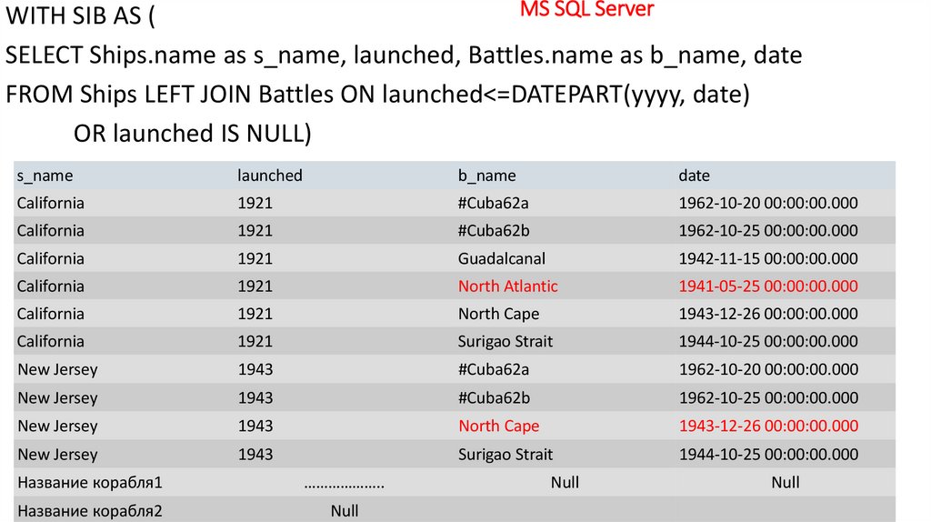The image size is (931, 522).
Task: Select the red date '1943-12-26 00:00:00.000'
Action: [x=767, y=427]
